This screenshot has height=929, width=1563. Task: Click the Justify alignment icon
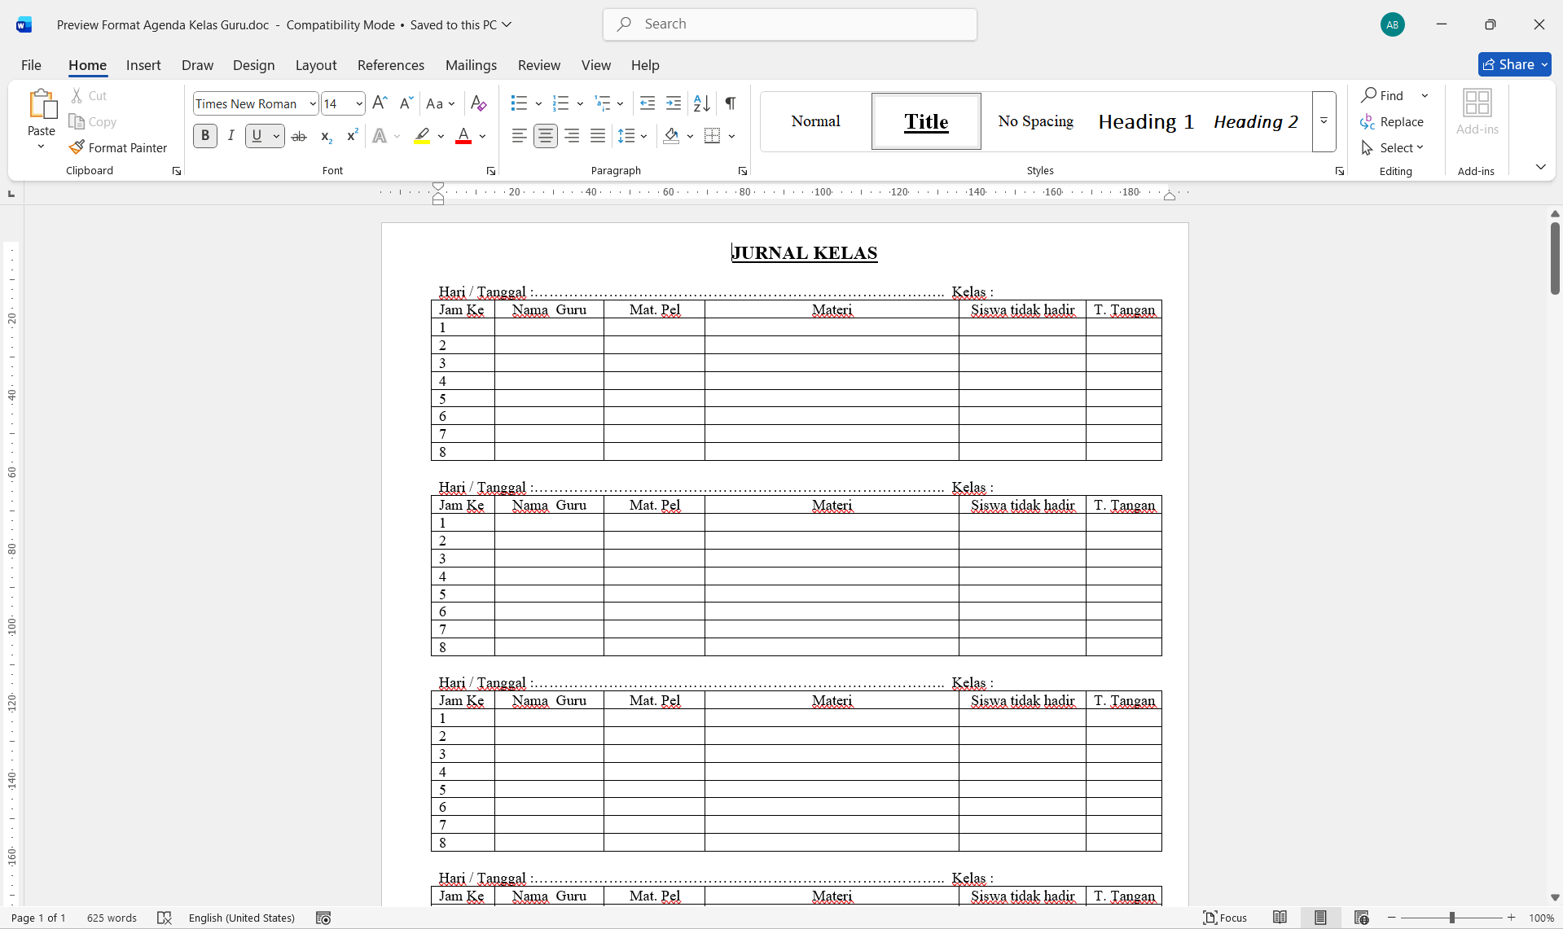(x=598, y=136)
